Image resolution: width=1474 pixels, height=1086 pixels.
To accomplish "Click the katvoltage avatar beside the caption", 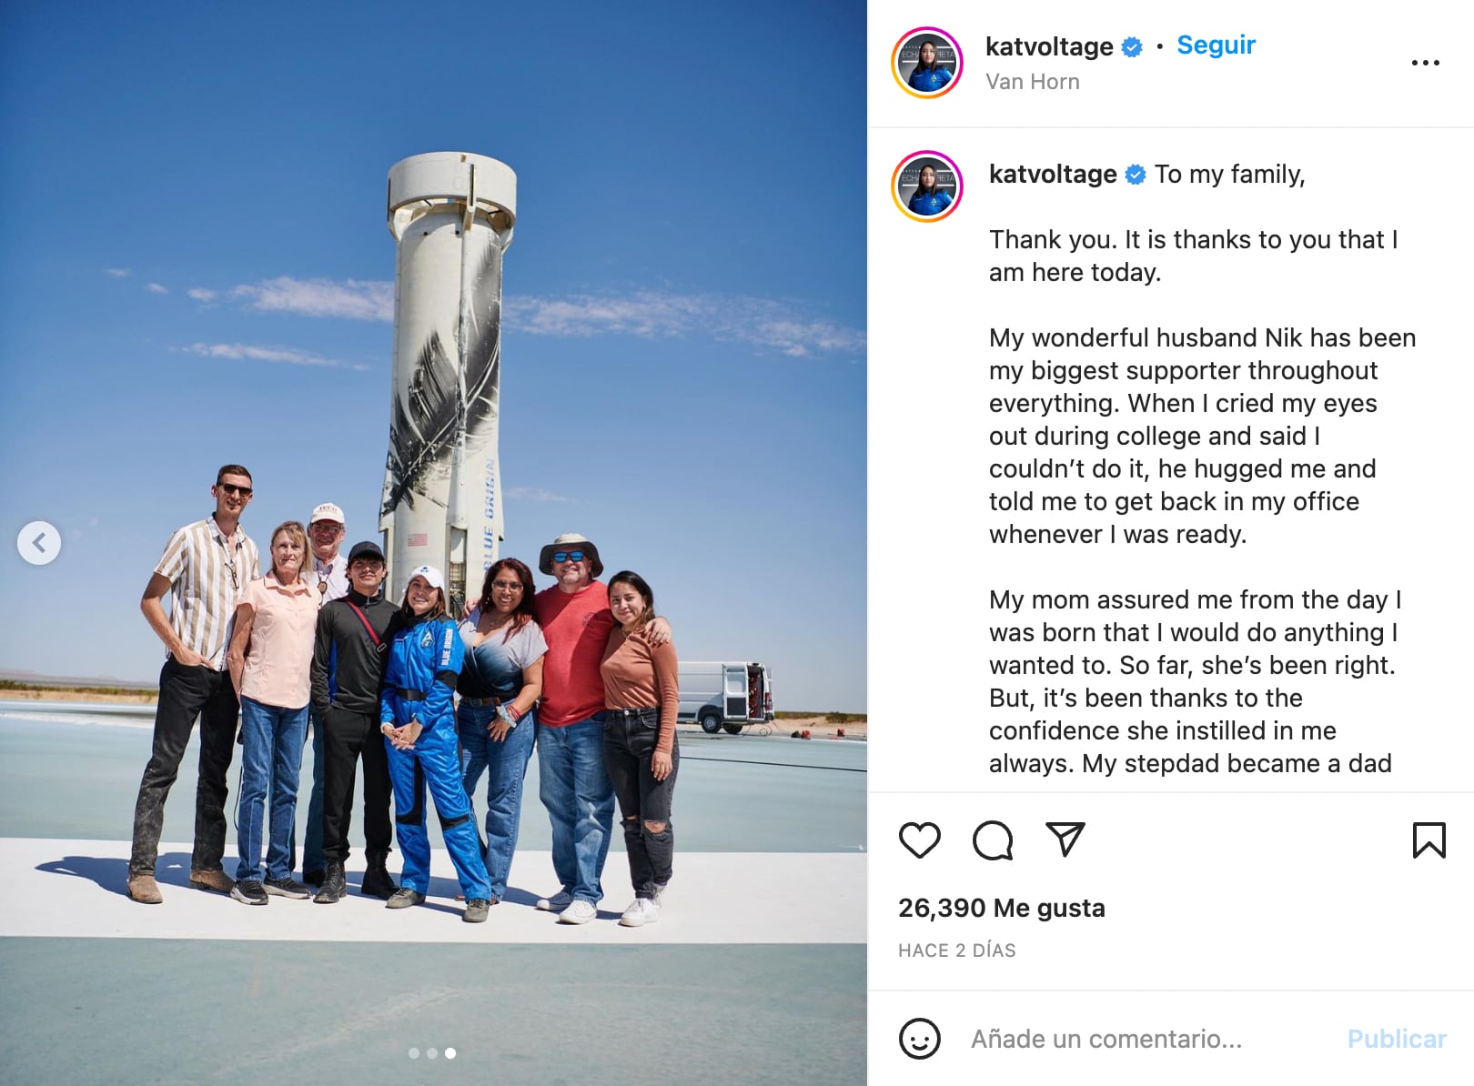I will 927,186.
